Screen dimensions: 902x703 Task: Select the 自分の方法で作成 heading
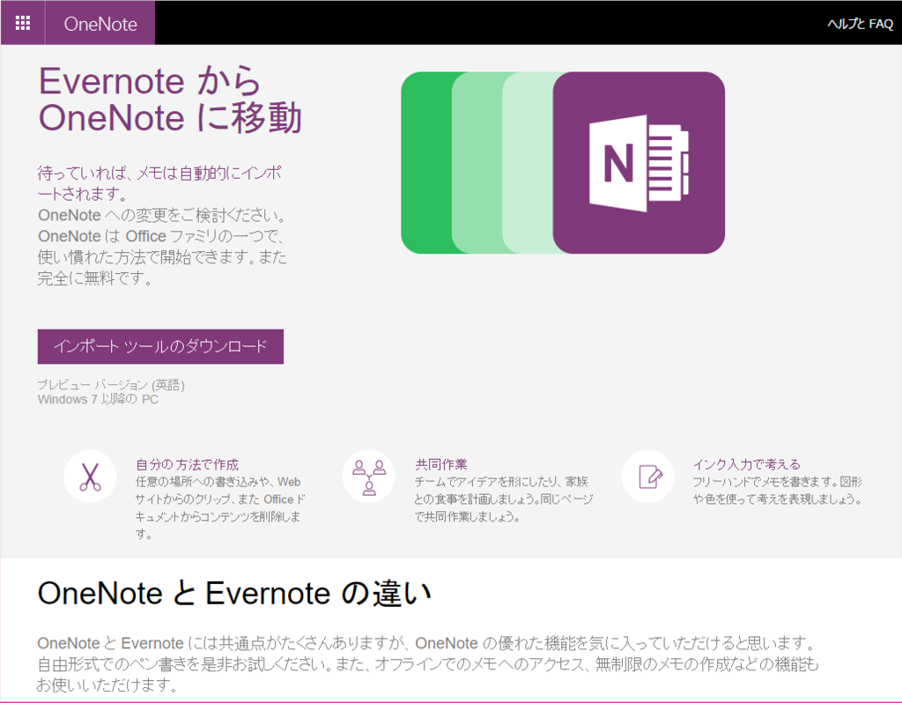pyautogui.click(x=187, y=464)
